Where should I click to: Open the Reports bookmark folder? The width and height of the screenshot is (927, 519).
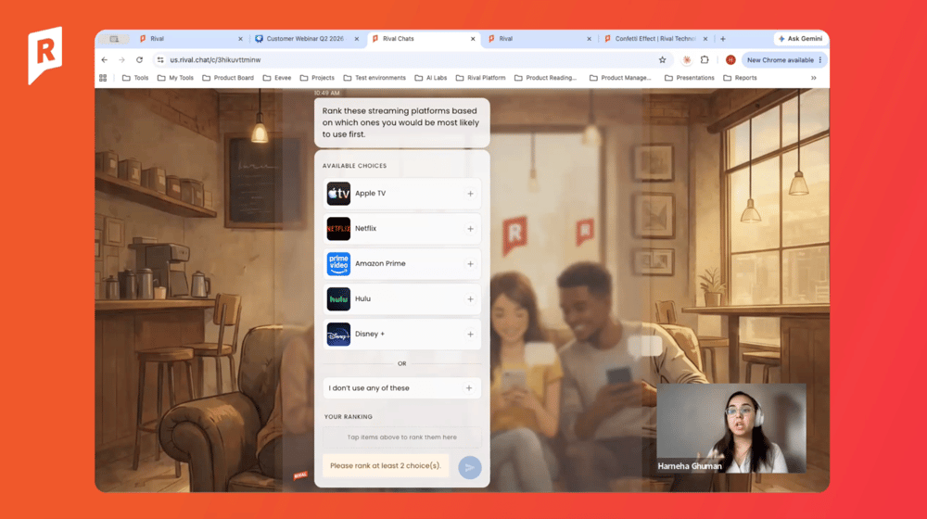click(740, 78)
